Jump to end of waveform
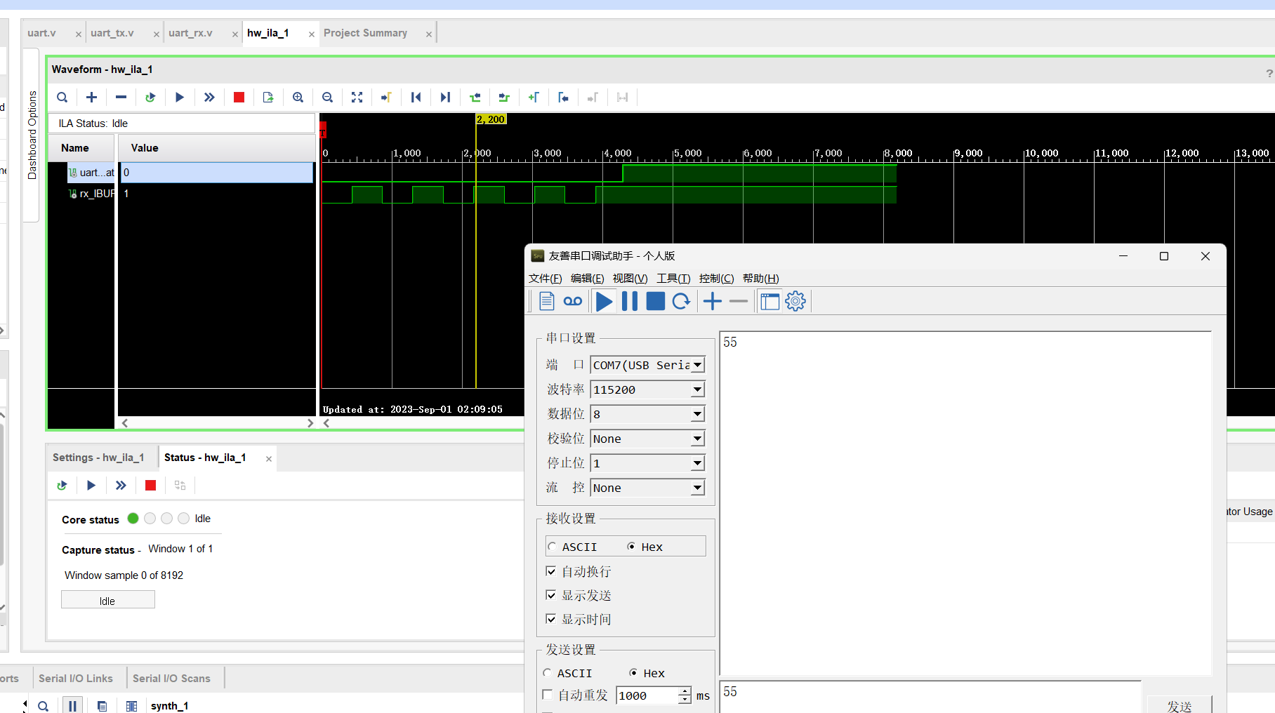Screen dimensions: 1275x713 tap(445, 98)
